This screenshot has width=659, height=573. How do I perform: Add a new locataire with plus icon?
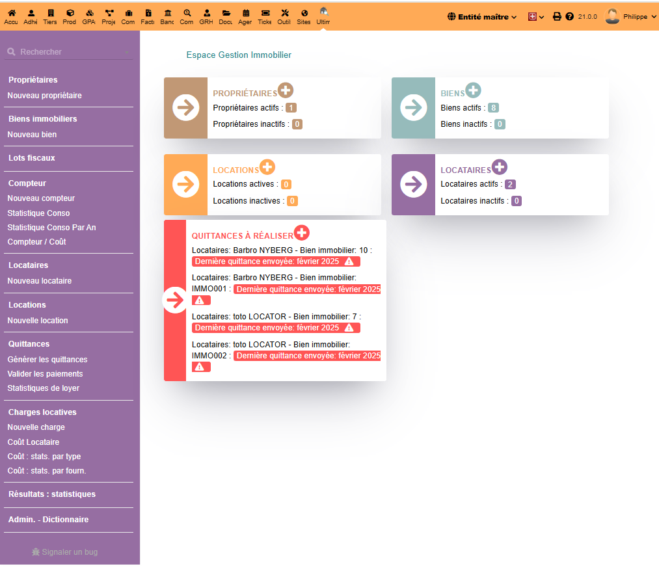[x=500, y=167]
